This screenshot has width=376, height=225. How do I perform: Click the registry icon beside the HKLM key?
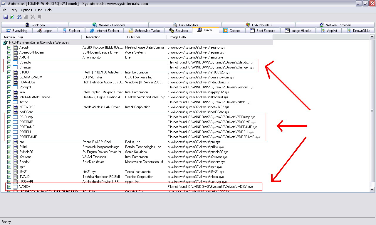[5, 42]
